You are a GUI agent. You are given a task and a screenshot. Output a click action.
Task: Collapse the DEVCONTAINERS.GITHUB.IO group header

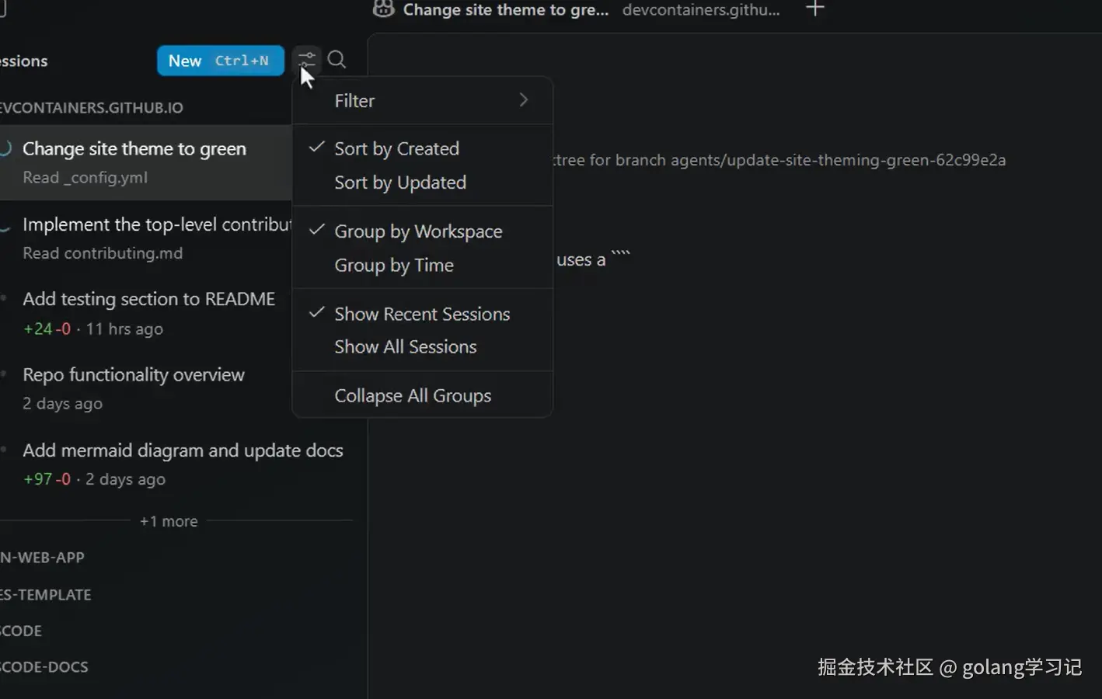point(92,108)
